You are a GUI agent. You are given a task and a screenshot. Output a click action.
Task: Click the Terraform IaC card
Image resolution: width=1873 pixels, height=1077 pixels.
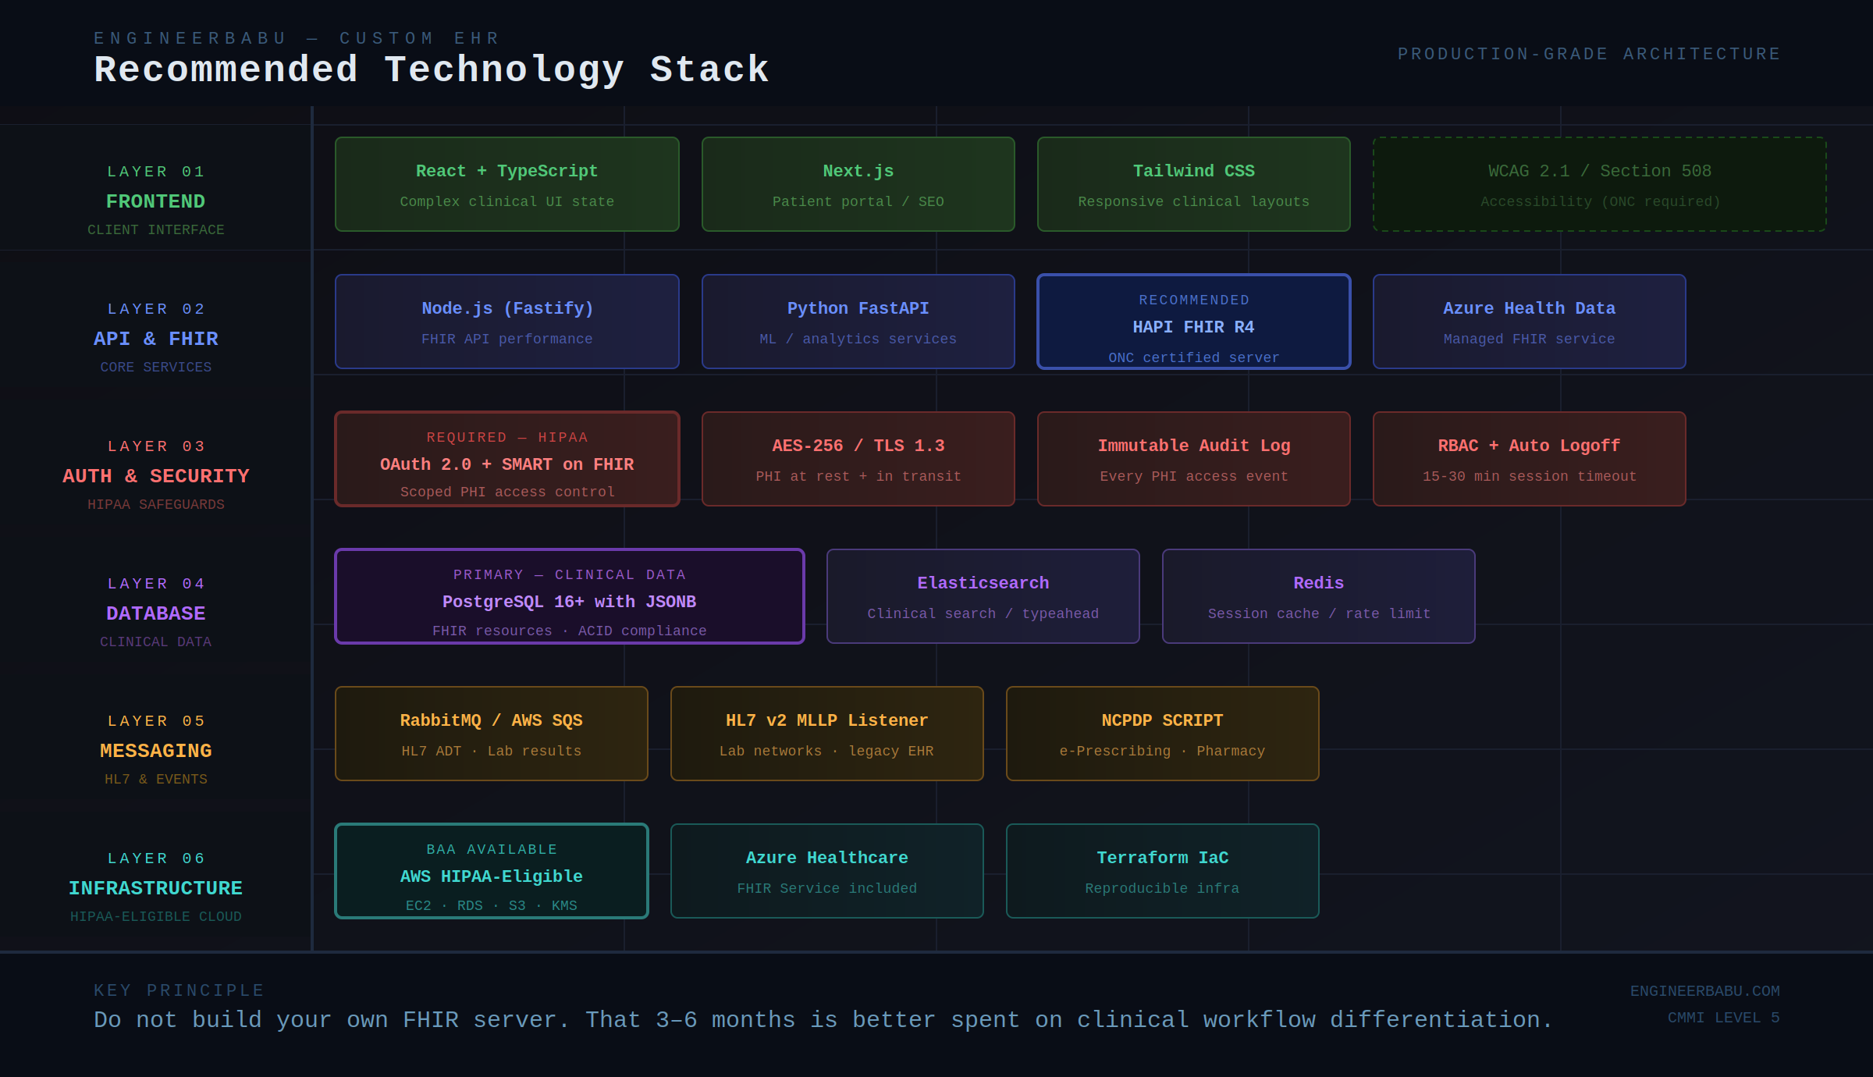[x=1163, y=871]
